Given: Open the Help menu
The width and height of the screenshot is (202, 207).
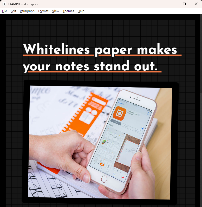Looking at the screenshot, I should coord(81,11).
